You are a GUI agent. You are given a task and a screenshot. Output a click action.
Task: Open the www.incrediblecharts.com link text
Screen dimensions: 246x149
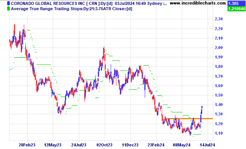198,3
